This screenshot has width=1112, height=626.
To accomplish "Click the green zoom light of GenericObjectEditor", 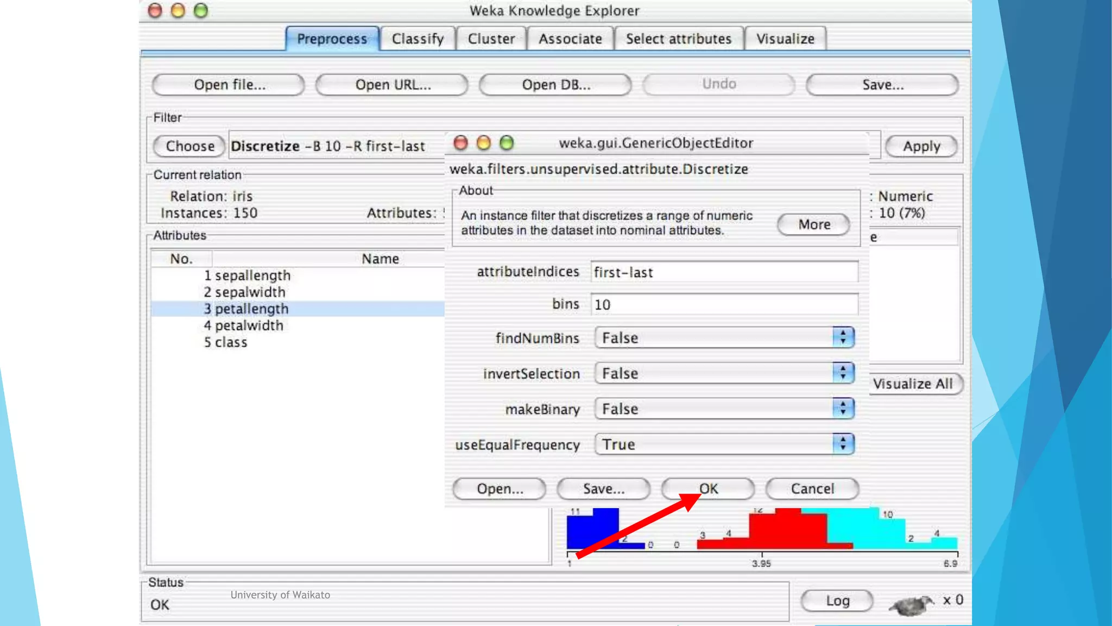I will (x=507, y=143).
